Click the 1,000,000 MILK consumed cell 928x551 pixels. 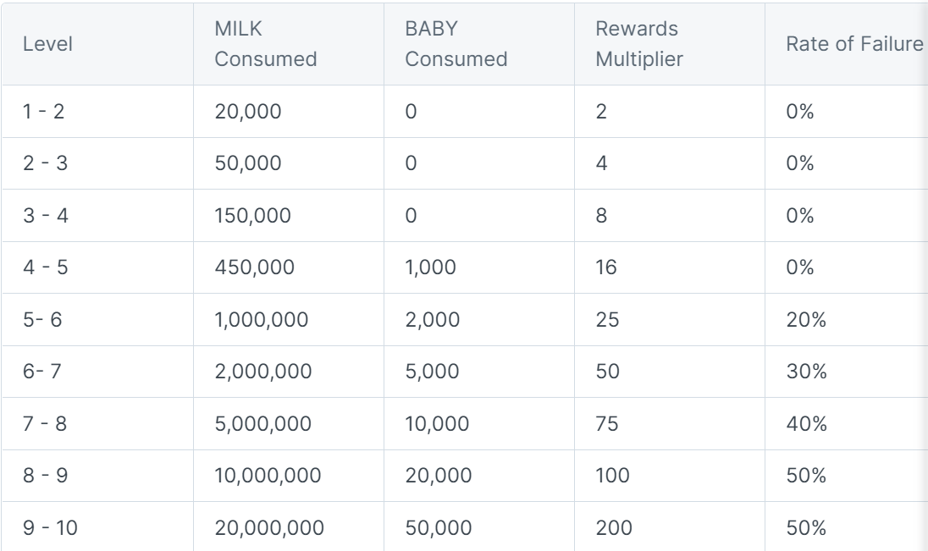[263, 321]
